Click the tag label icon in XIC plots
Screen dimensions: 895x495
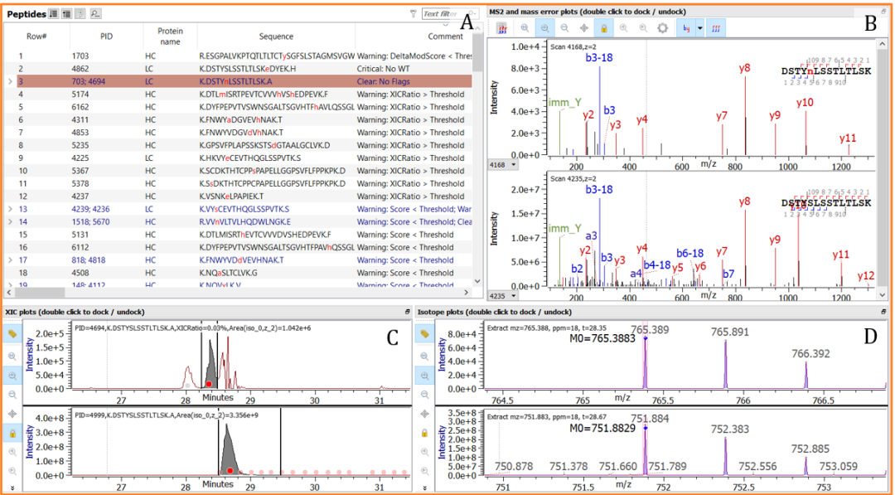[13, 333]
